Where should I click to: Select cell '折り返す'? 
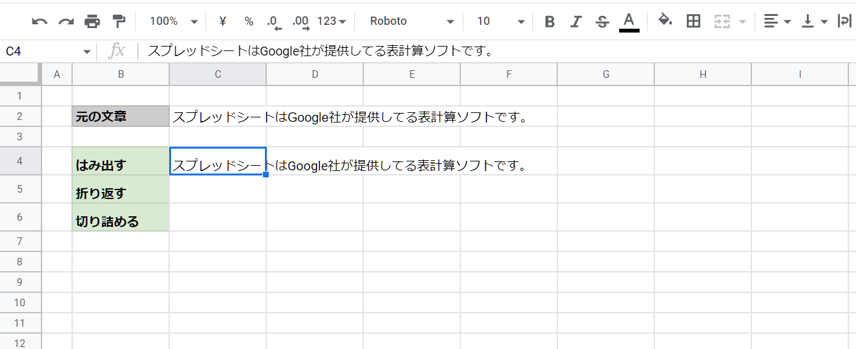coord(121,189)
